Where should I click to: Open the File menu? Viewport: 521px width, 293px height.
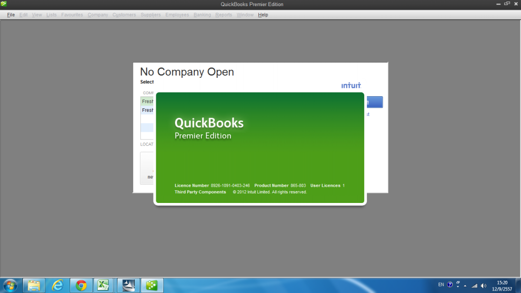11,15
